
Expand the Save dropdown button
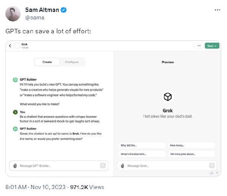click(x=212, y=46)
